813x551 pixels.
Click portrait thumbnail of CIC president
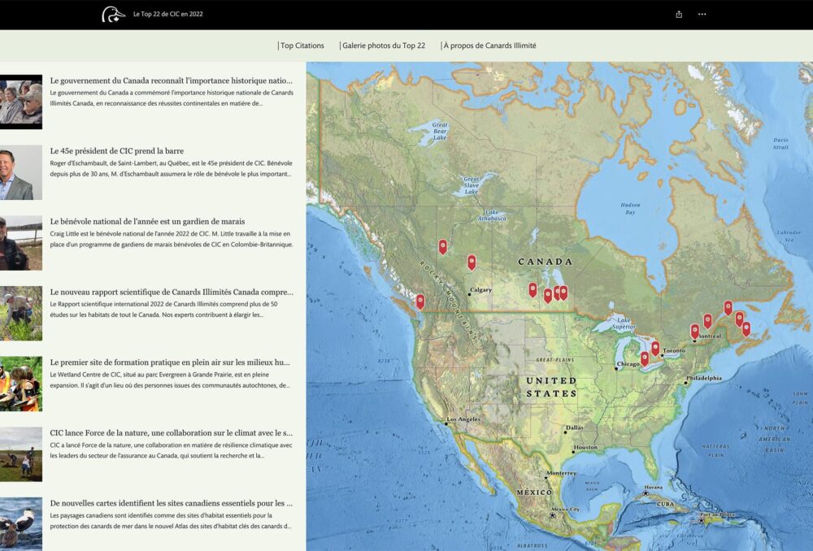21,172
